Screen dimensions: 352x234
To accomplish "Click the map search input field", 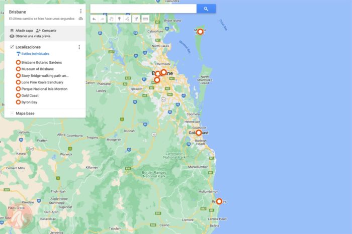I will pyautogui.click(x=143, y=9).
